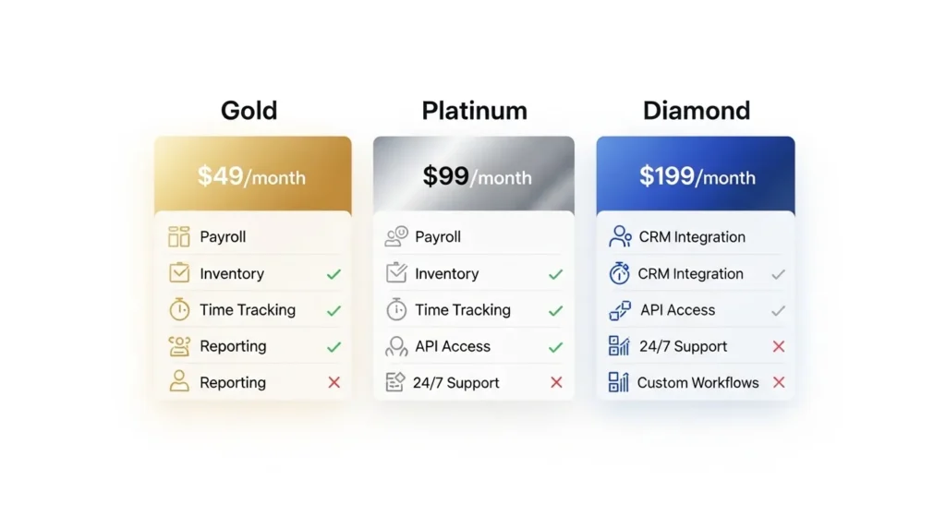Click the Diamond plan API Access icon
The image size is (946, 516).
coord(620,310)
